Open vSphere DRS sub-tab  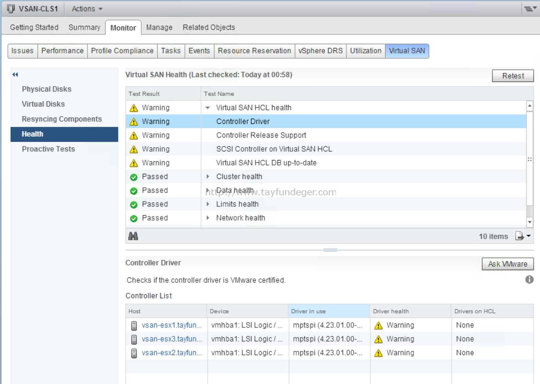(x=320, y=51)
